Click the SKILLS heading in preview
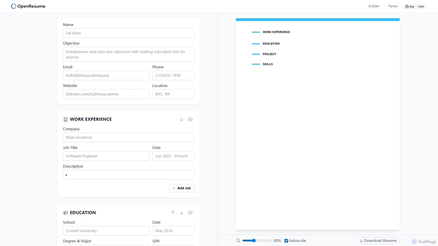 [x=268, y=64]
